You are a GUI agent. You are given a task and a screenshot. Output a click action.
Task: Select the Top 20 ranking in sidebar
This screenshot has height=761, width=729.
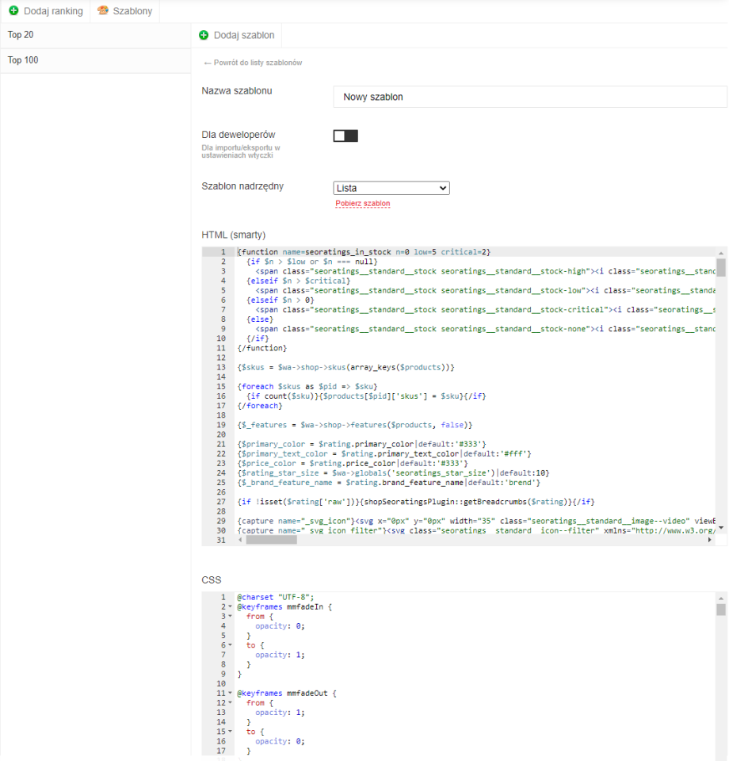coord(95,35)
